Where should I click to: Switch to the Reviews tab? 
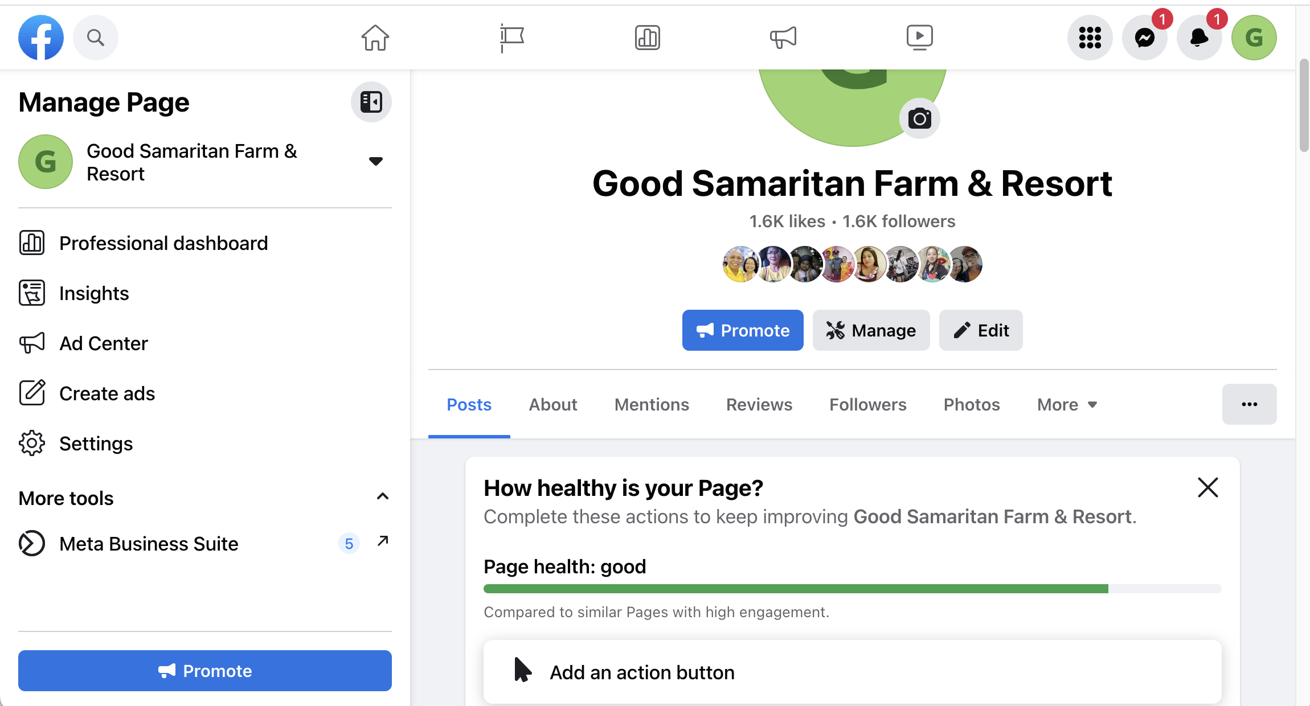(x=759, y=404)
